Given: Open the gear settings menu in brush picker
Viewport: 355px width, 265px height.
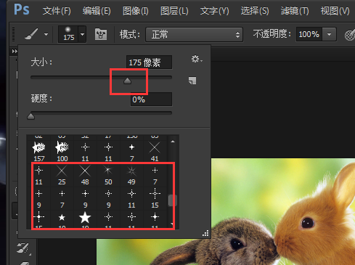Looking at the screenshot, I should coord(197,59).
